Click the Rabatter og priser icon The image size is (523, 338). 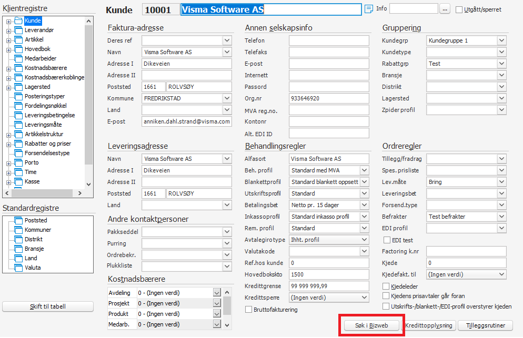[x=18, y=144]
